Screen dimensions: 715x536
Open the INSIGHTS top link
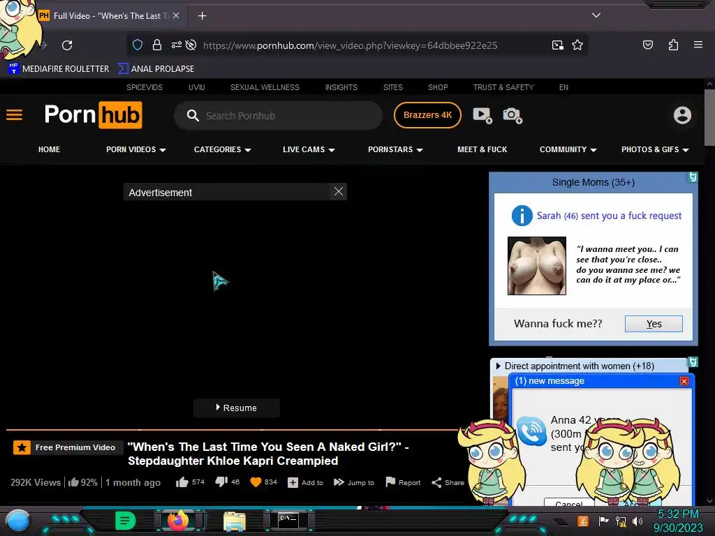(341, 87)
